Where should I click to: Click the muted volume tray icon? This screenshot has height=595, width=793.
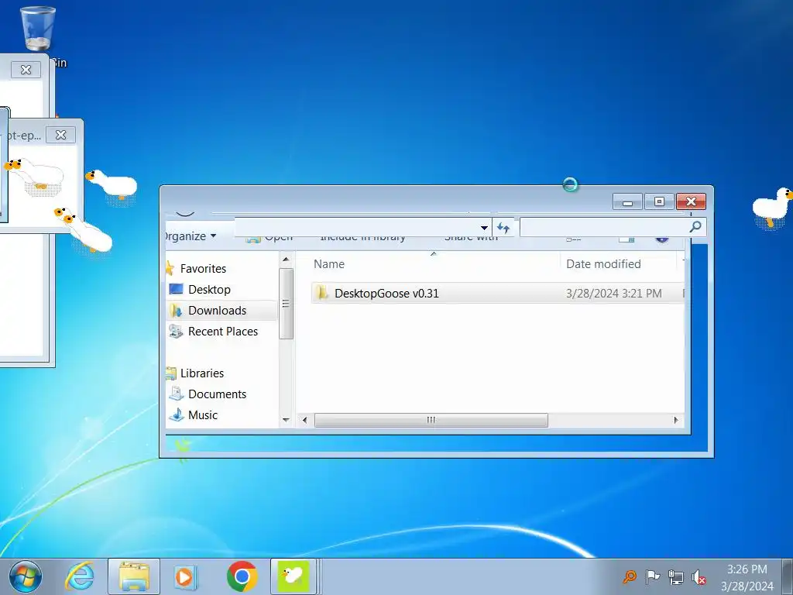point(699,576)
